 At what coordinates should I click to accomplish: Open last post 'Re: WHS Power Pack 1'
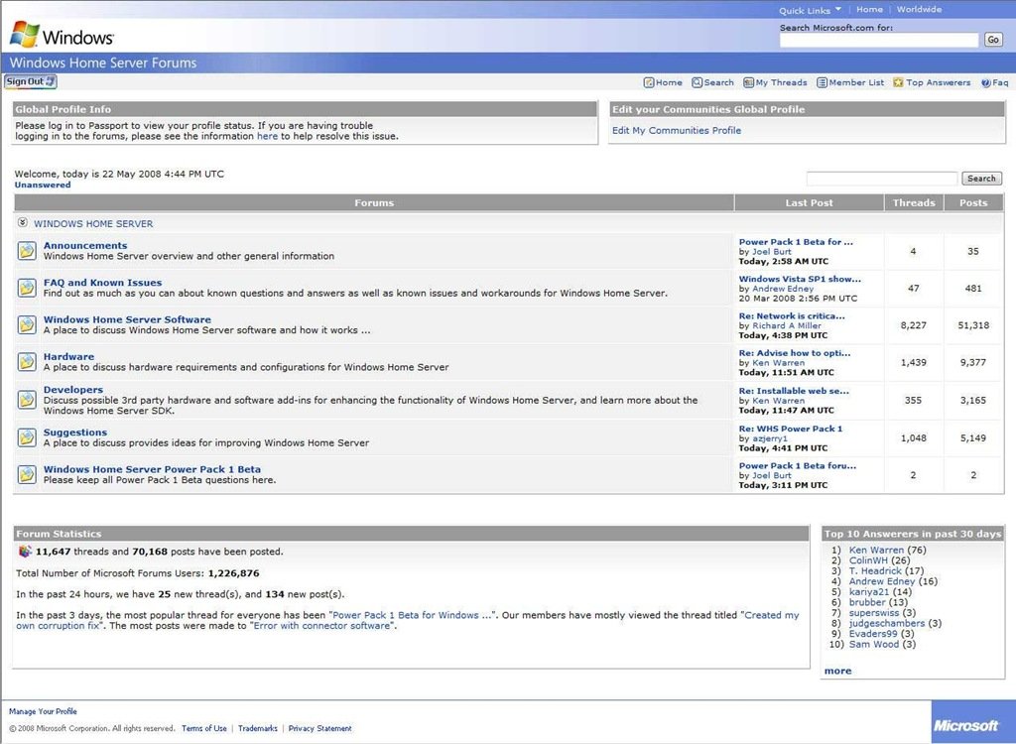791,429
